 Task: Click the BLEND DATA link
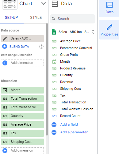(x=19, y=47)
